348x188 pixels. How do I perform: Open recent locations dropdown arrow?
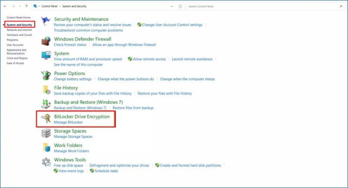click(20, 6)
